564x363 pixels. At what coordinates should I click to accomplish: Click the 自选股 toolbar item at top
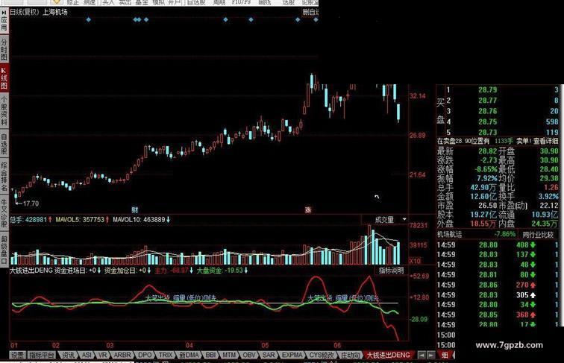196,2
